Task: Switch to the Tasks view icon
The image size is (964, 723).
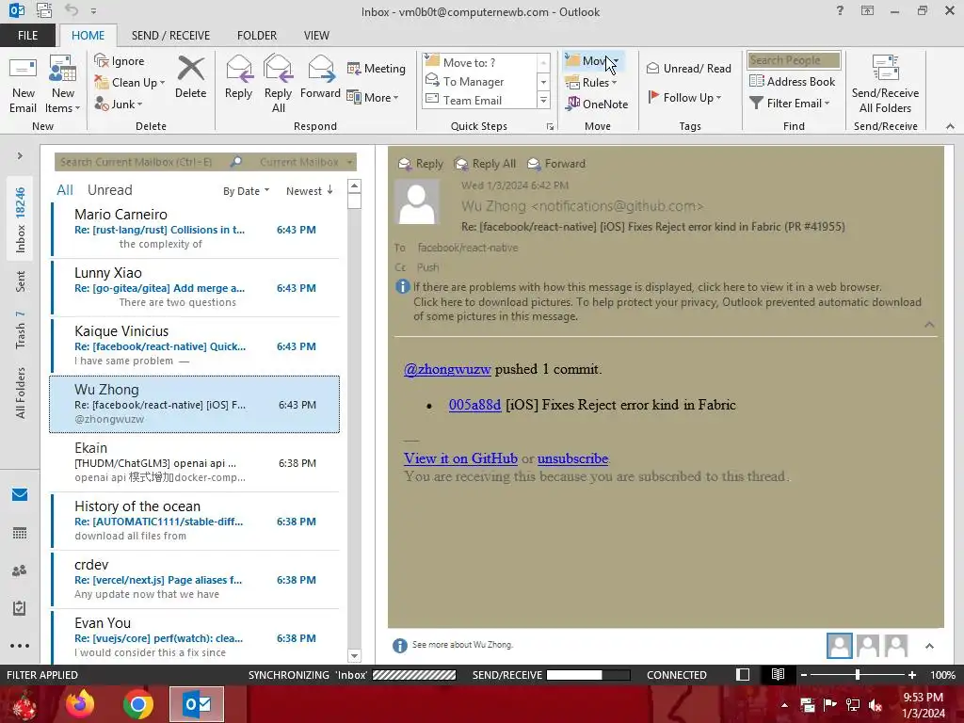Action: [x=20, y=608]
